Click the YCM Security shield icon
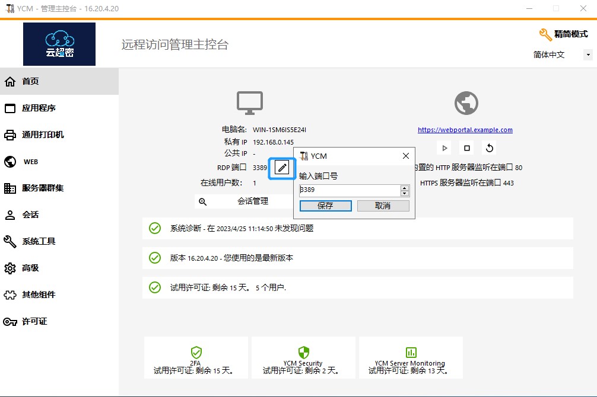The image size is (597, 397). 303,353
